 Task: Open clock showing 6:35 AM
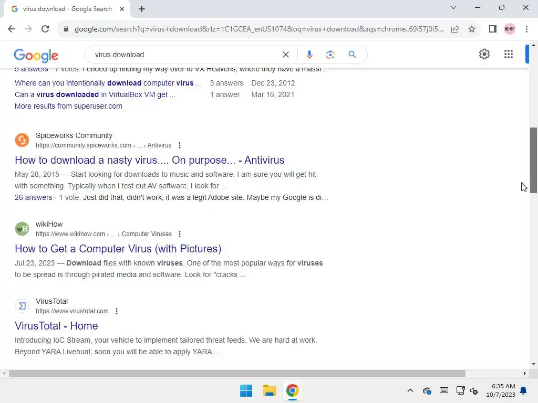pyautogui.click(x=501, y=390)
